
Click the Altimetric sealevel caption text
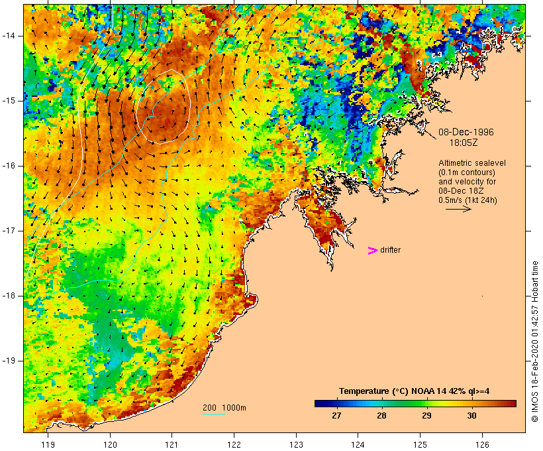(x=472, y=163)
